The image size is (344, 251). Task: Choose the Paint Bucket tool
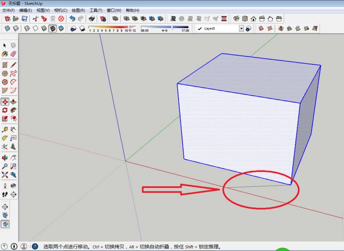[x=5, y=54]
